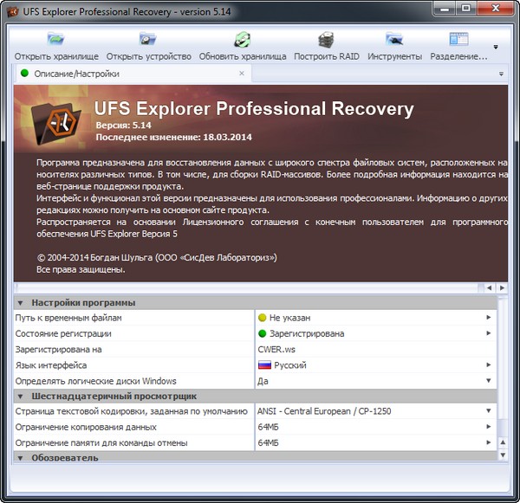The height and width of the screenshot is (503, 520).
Task: Click settings scrollbar up arrow
Action: (503, 442)
